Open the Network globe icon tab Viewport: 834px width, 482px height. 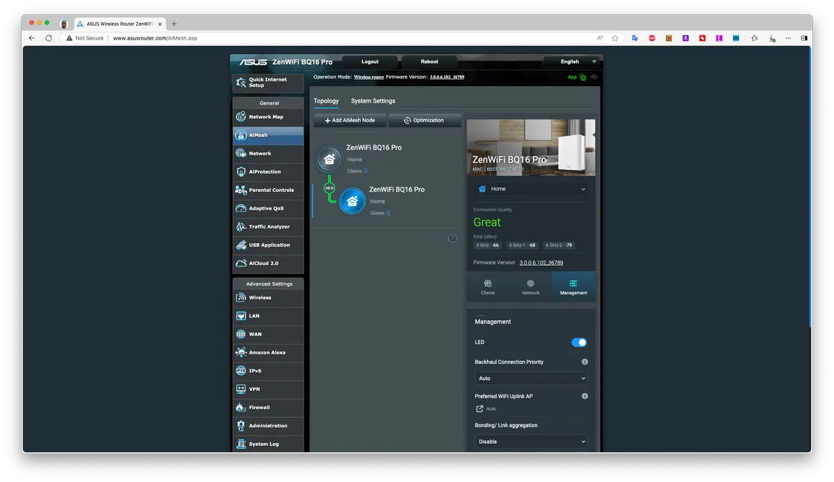(x=530, y=283)
